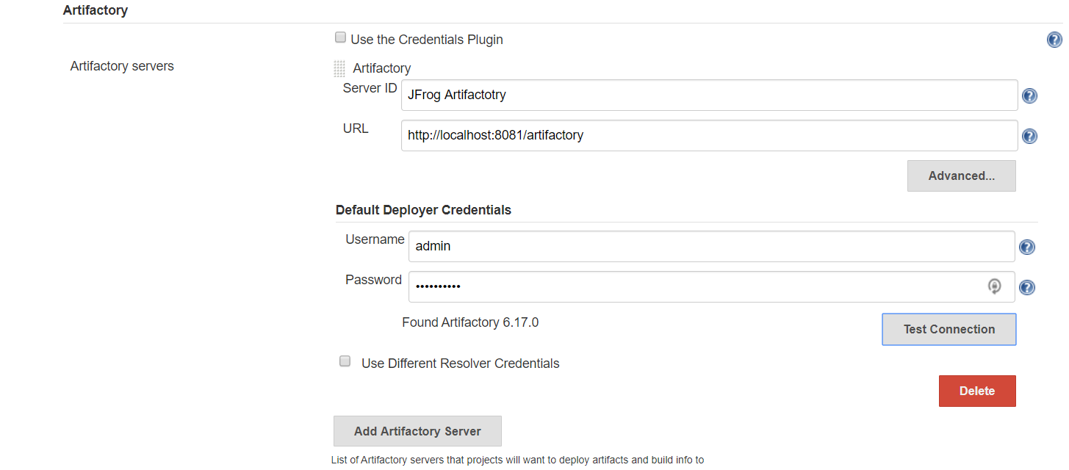This screenshot has width=1069, height=470.
Task: Click into the URL input field
Action: click(x=708, y=136)
